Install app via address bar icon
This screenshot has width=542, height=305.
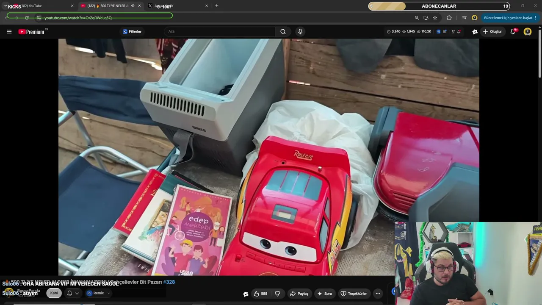click(426, 18)
